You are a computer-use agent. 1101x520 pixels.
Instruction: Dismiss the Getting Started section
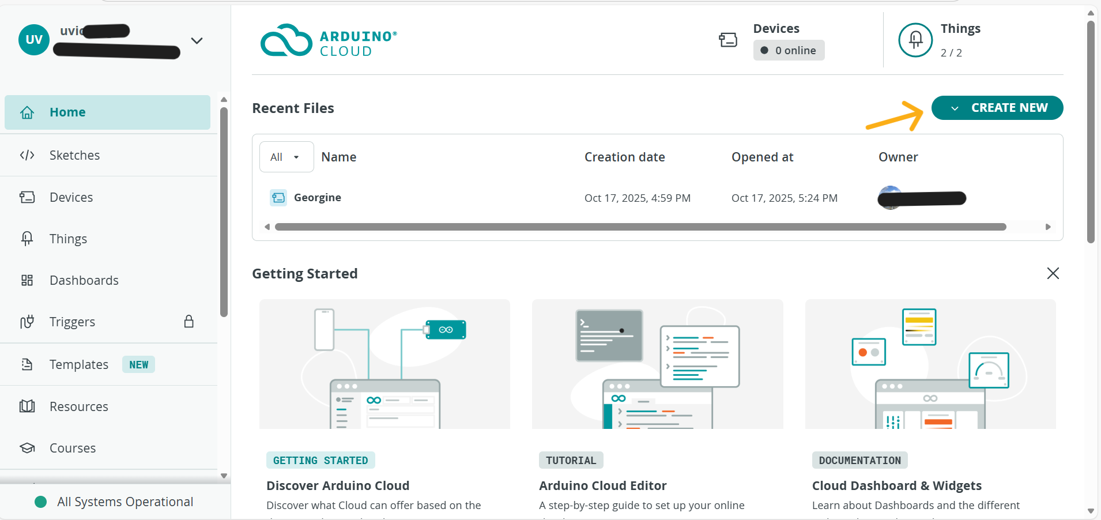click(x=1053, y=273)
